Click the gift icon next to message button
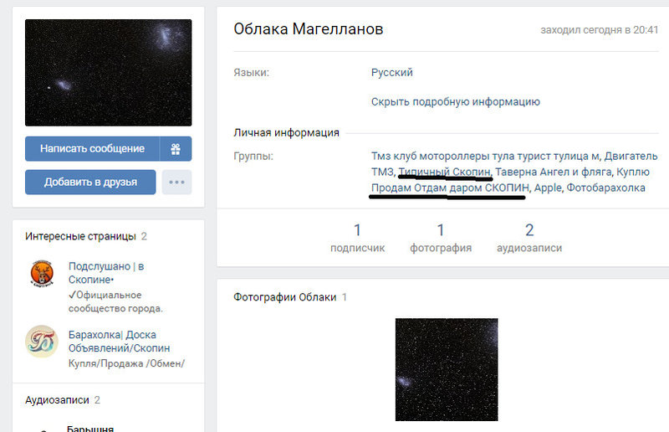The height and width of the screenshot is (432, 669). point(176,149)
